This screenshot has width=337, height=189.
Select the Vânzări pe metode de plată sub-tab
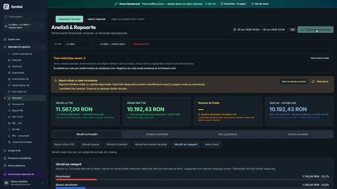coord(151,144)
